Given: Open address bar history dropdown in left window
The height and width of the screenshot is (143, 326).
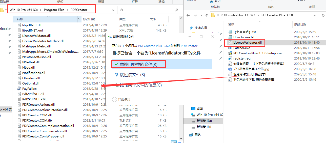Looking at the screenshot, I should tap(113, 10).
